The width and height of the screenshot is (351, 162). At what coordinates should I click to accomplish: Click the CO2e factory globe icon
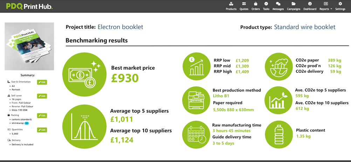278,66
